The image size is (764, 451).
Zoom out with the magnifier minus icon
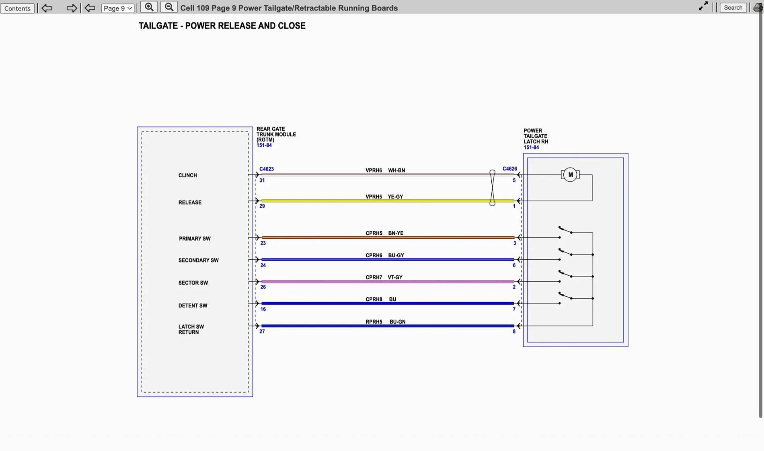(169, 7)
